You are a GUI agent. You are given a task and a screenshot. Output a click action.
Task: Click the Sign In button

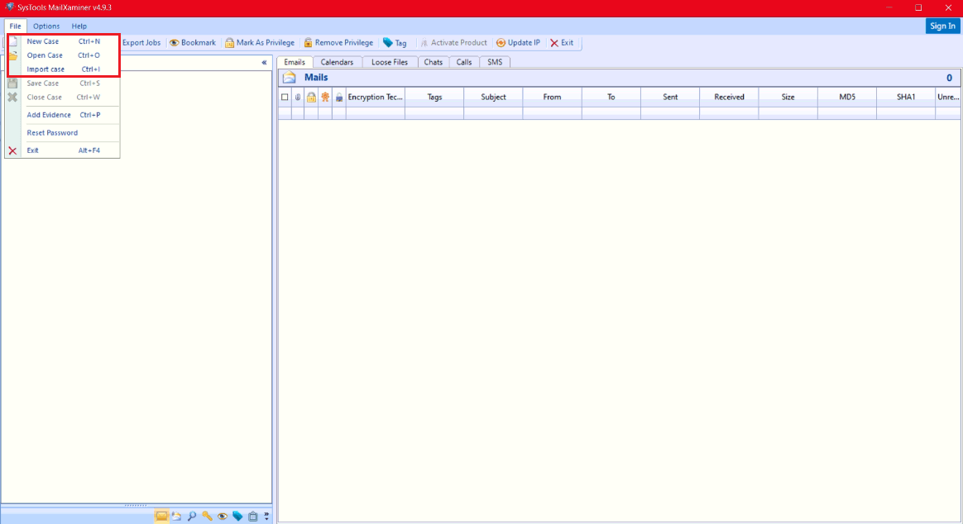click(x=942, y=26)
